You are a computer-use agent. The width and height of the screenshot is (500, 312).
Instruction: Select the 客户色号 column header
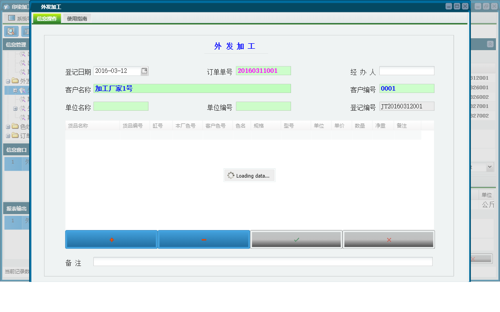(x=218, y=126)
